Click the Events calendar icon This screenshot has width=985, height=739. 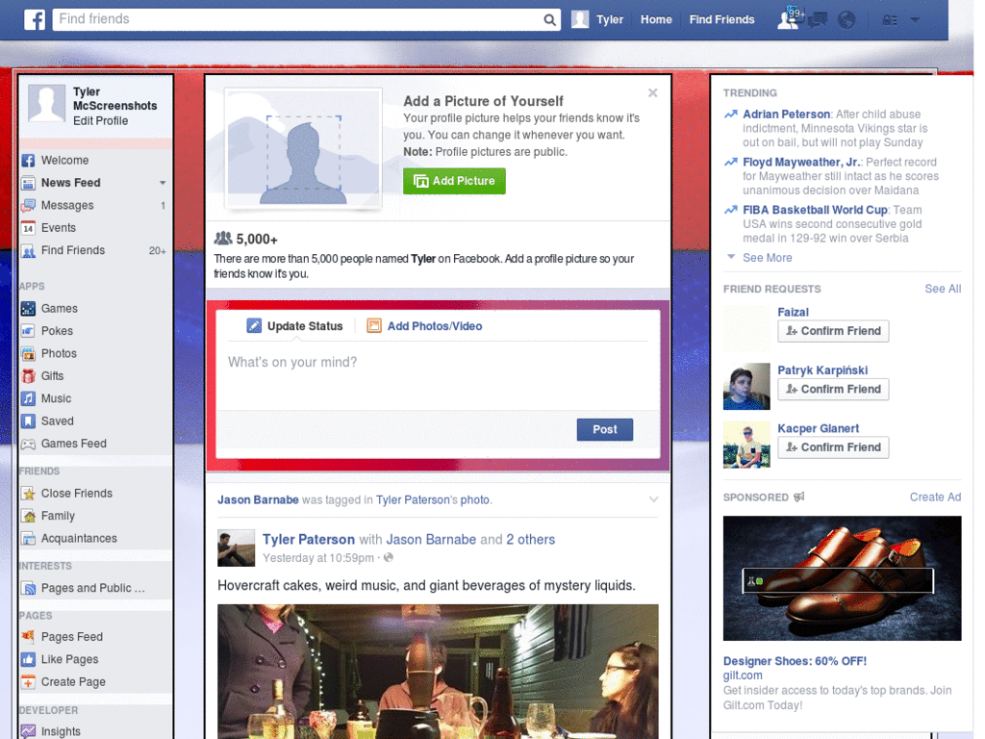tap(28, 228)
